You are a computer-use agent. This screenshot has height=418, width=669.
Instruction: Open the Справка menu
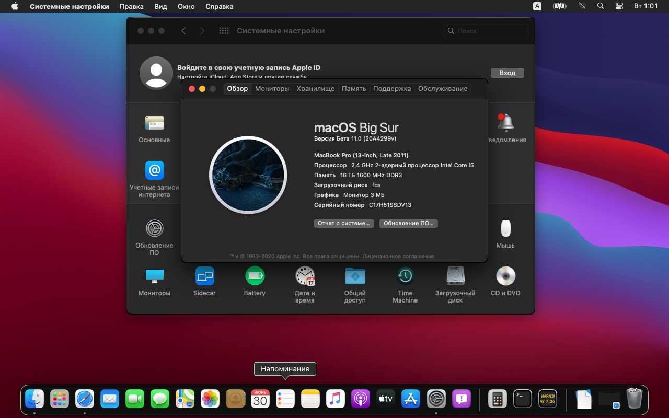pos(220,6)
